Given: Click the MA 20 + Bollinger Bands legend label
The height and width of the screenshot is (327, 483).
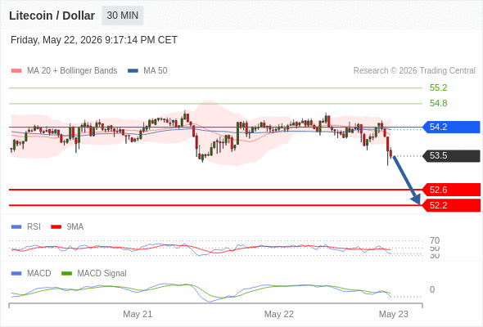Looking at the screenshot, I should [x=72, y=71].
